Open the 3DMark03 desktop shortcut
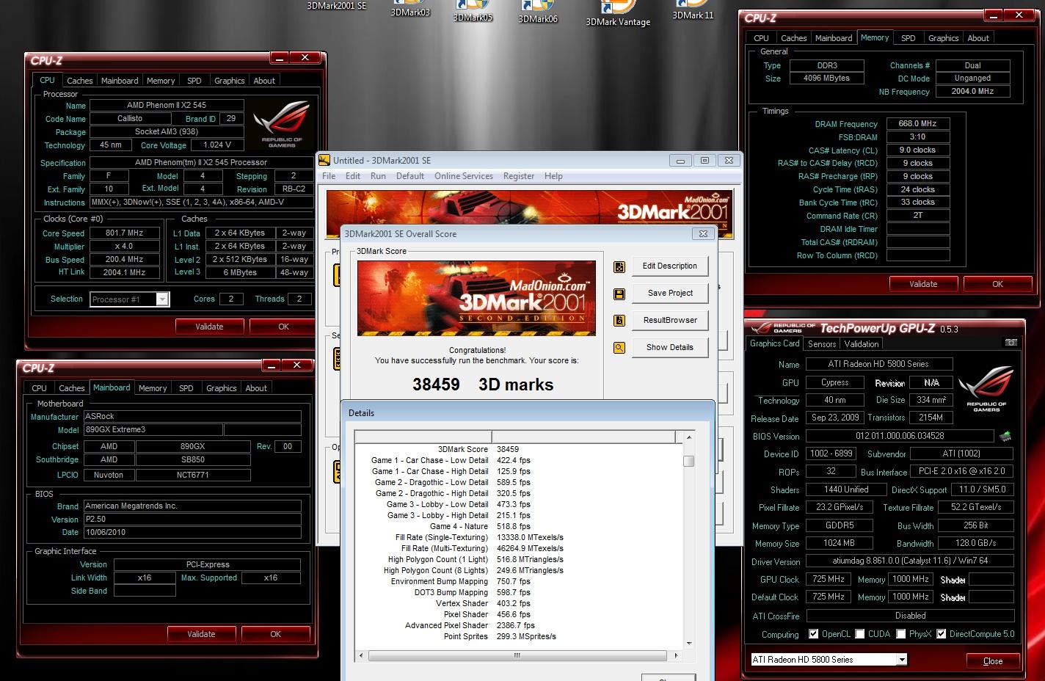1045x681 pixels. 410,9
